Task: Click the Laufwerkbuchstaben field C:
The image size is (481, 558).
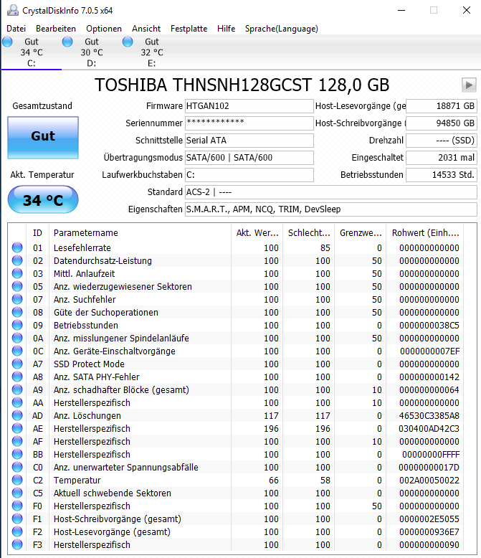Action: tap(249, 175)
